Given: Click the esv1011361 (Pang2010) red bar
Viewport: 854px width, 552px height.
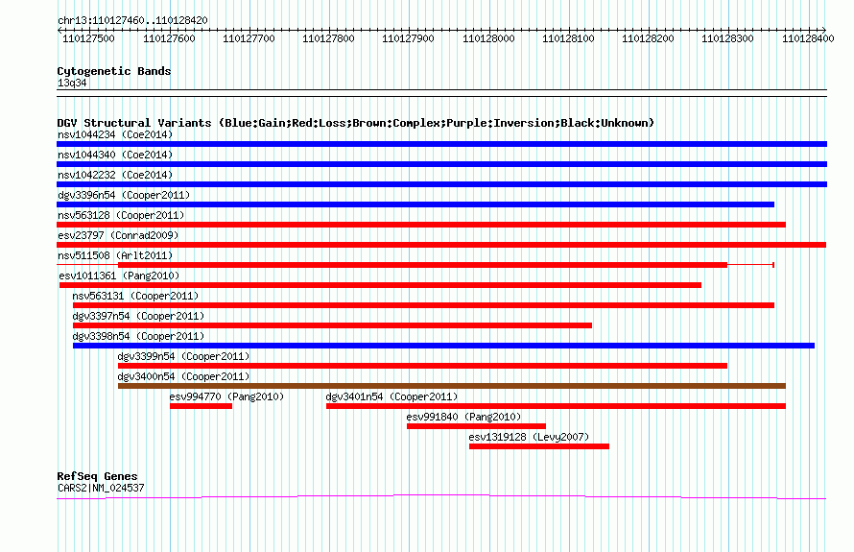Looking at the screenshot, I should [380, 285].
